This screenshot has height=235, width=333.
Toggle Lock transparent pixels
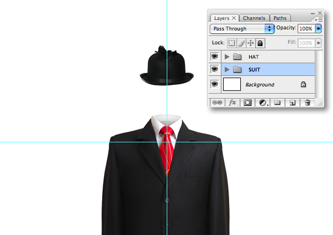(x=231, y=43)
